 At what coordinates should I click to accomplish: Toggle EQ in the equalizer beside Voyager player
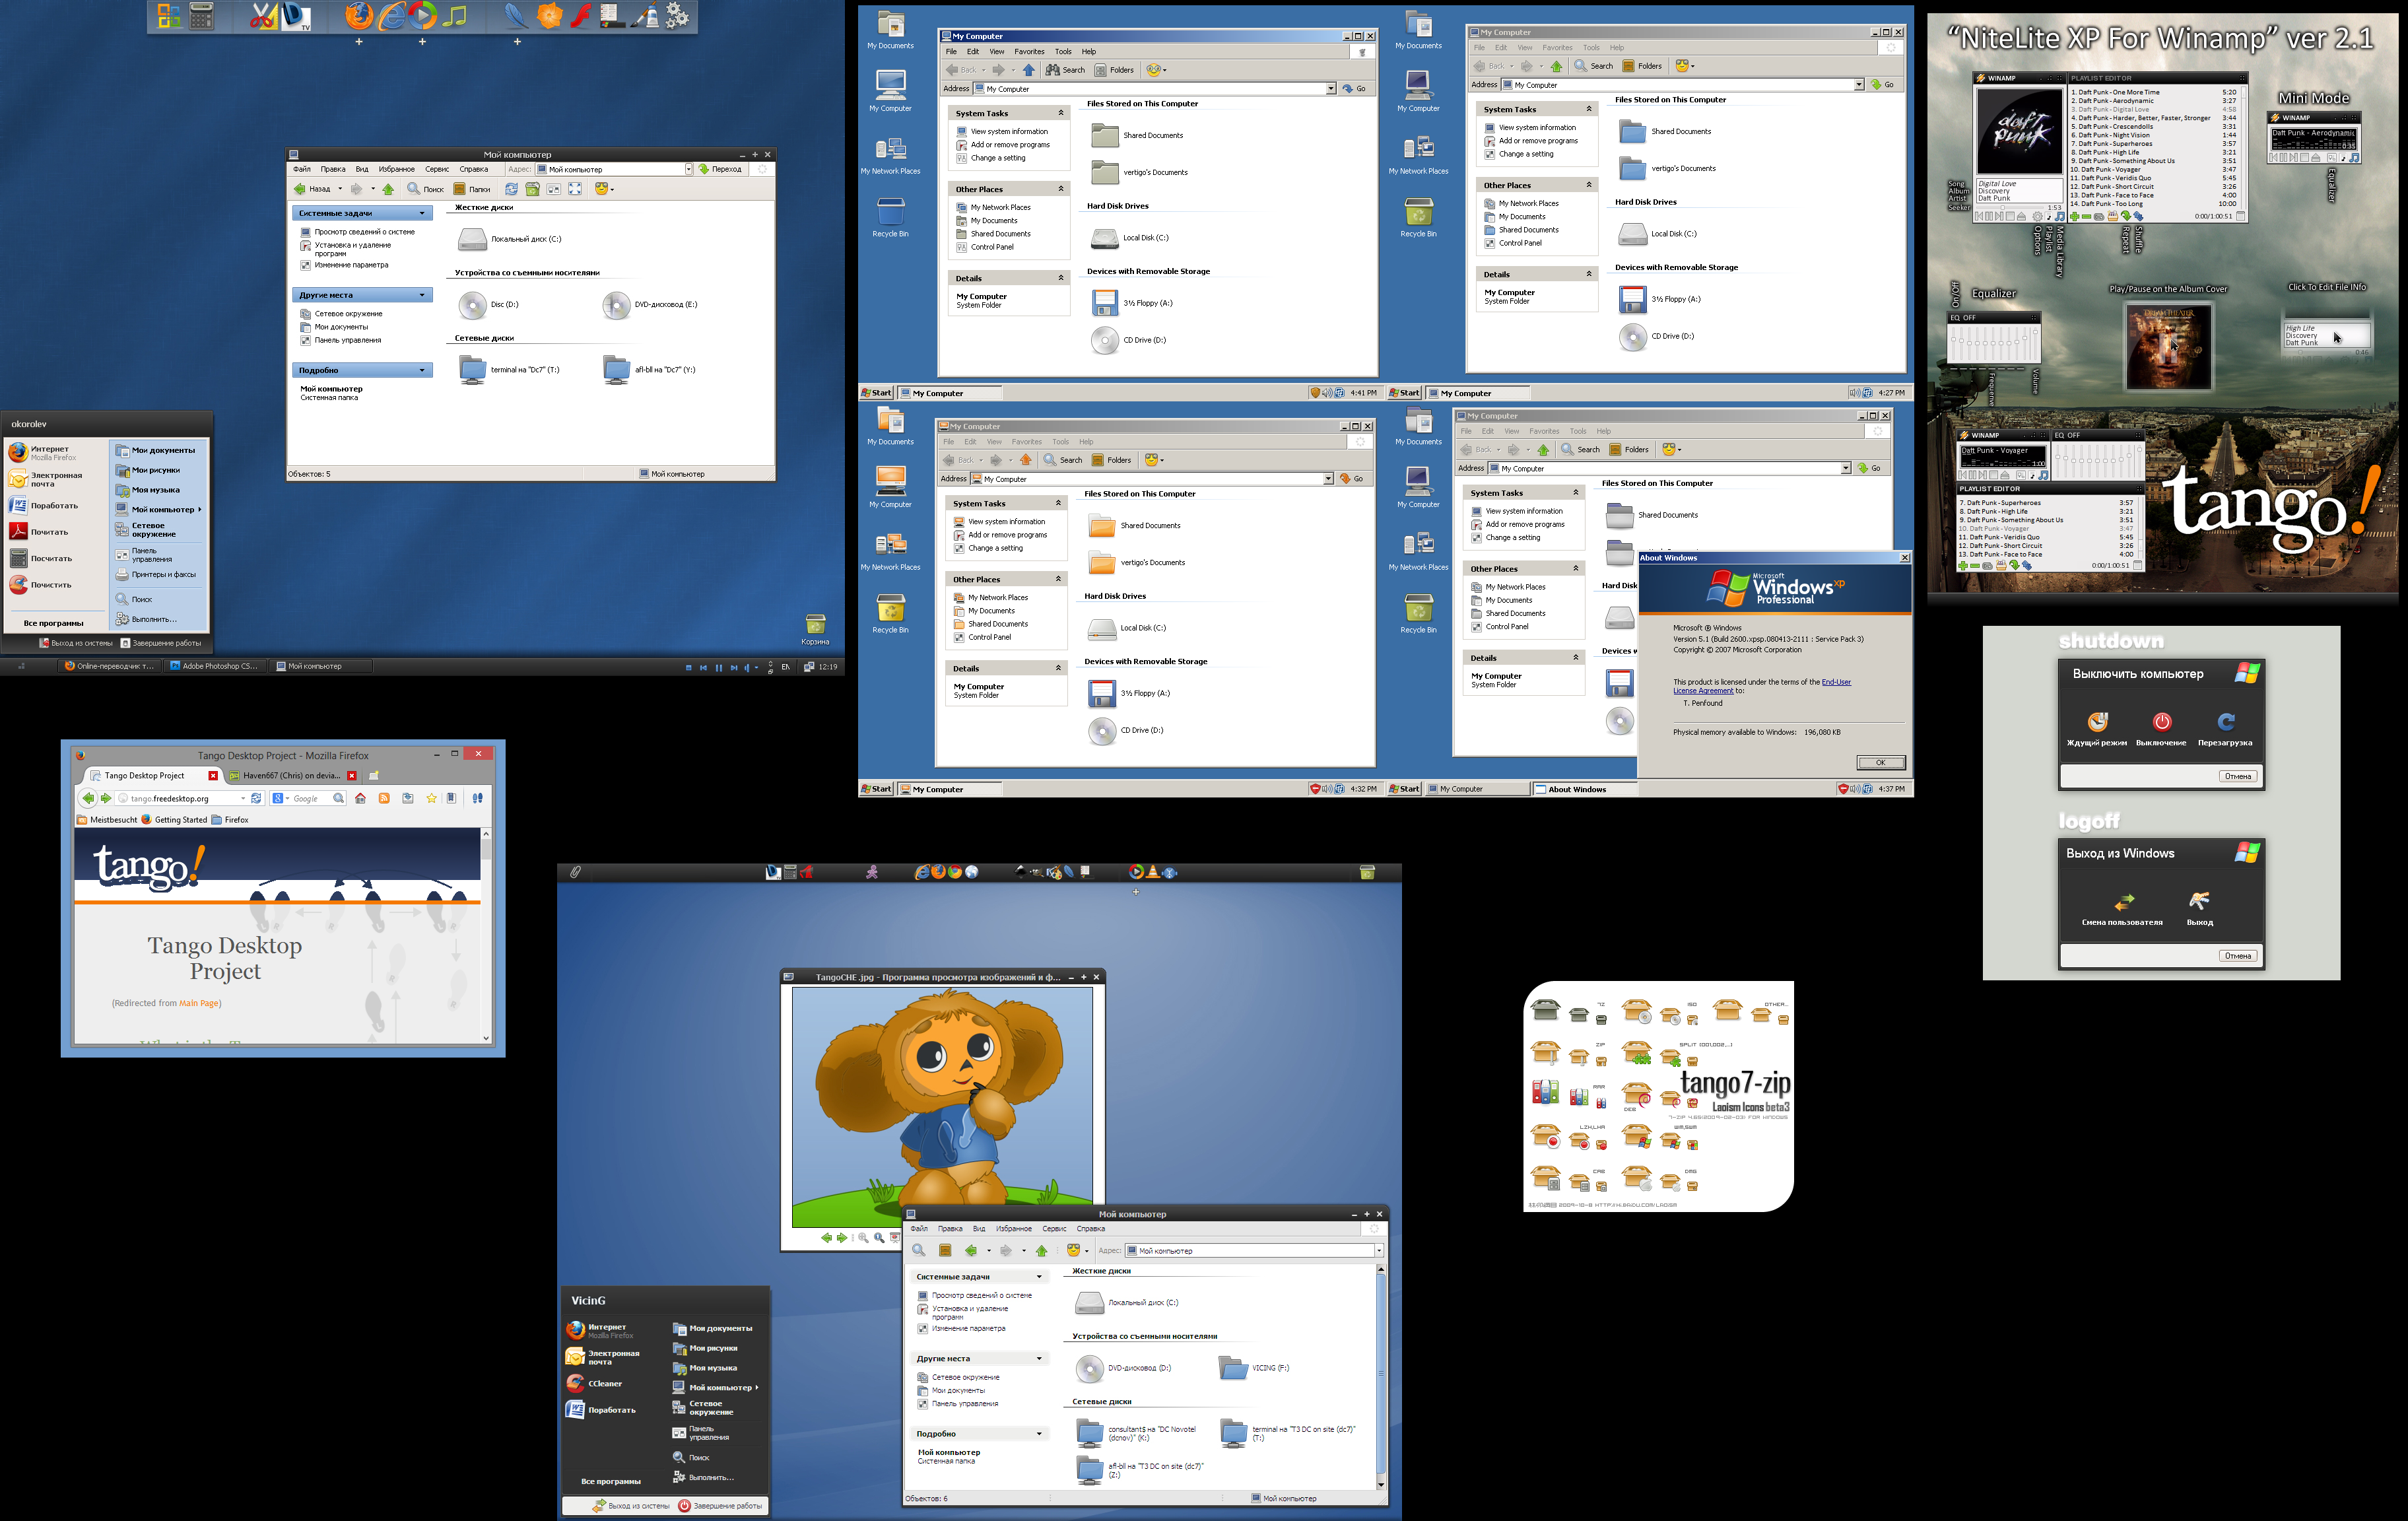click(2067, 435)
